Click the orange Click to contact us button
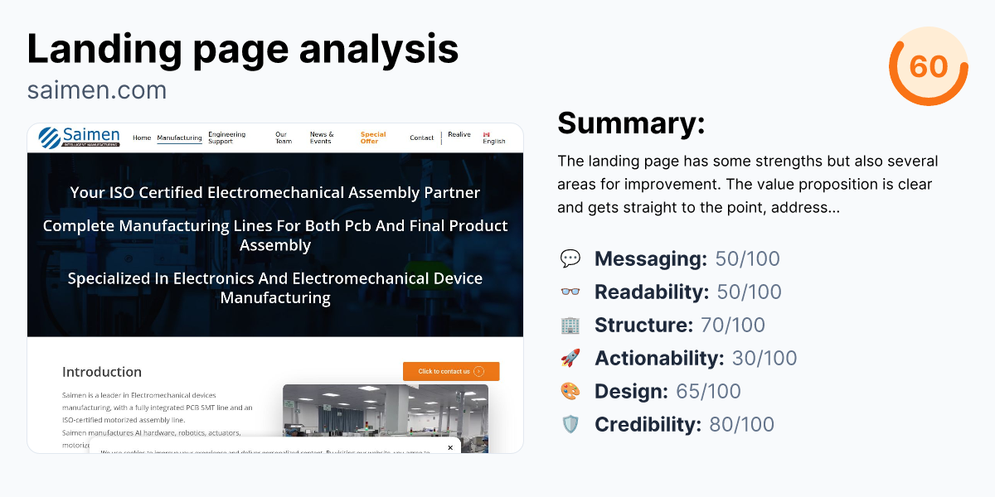The height and width of the screenshot is (497, 995). tap(450, 371)
